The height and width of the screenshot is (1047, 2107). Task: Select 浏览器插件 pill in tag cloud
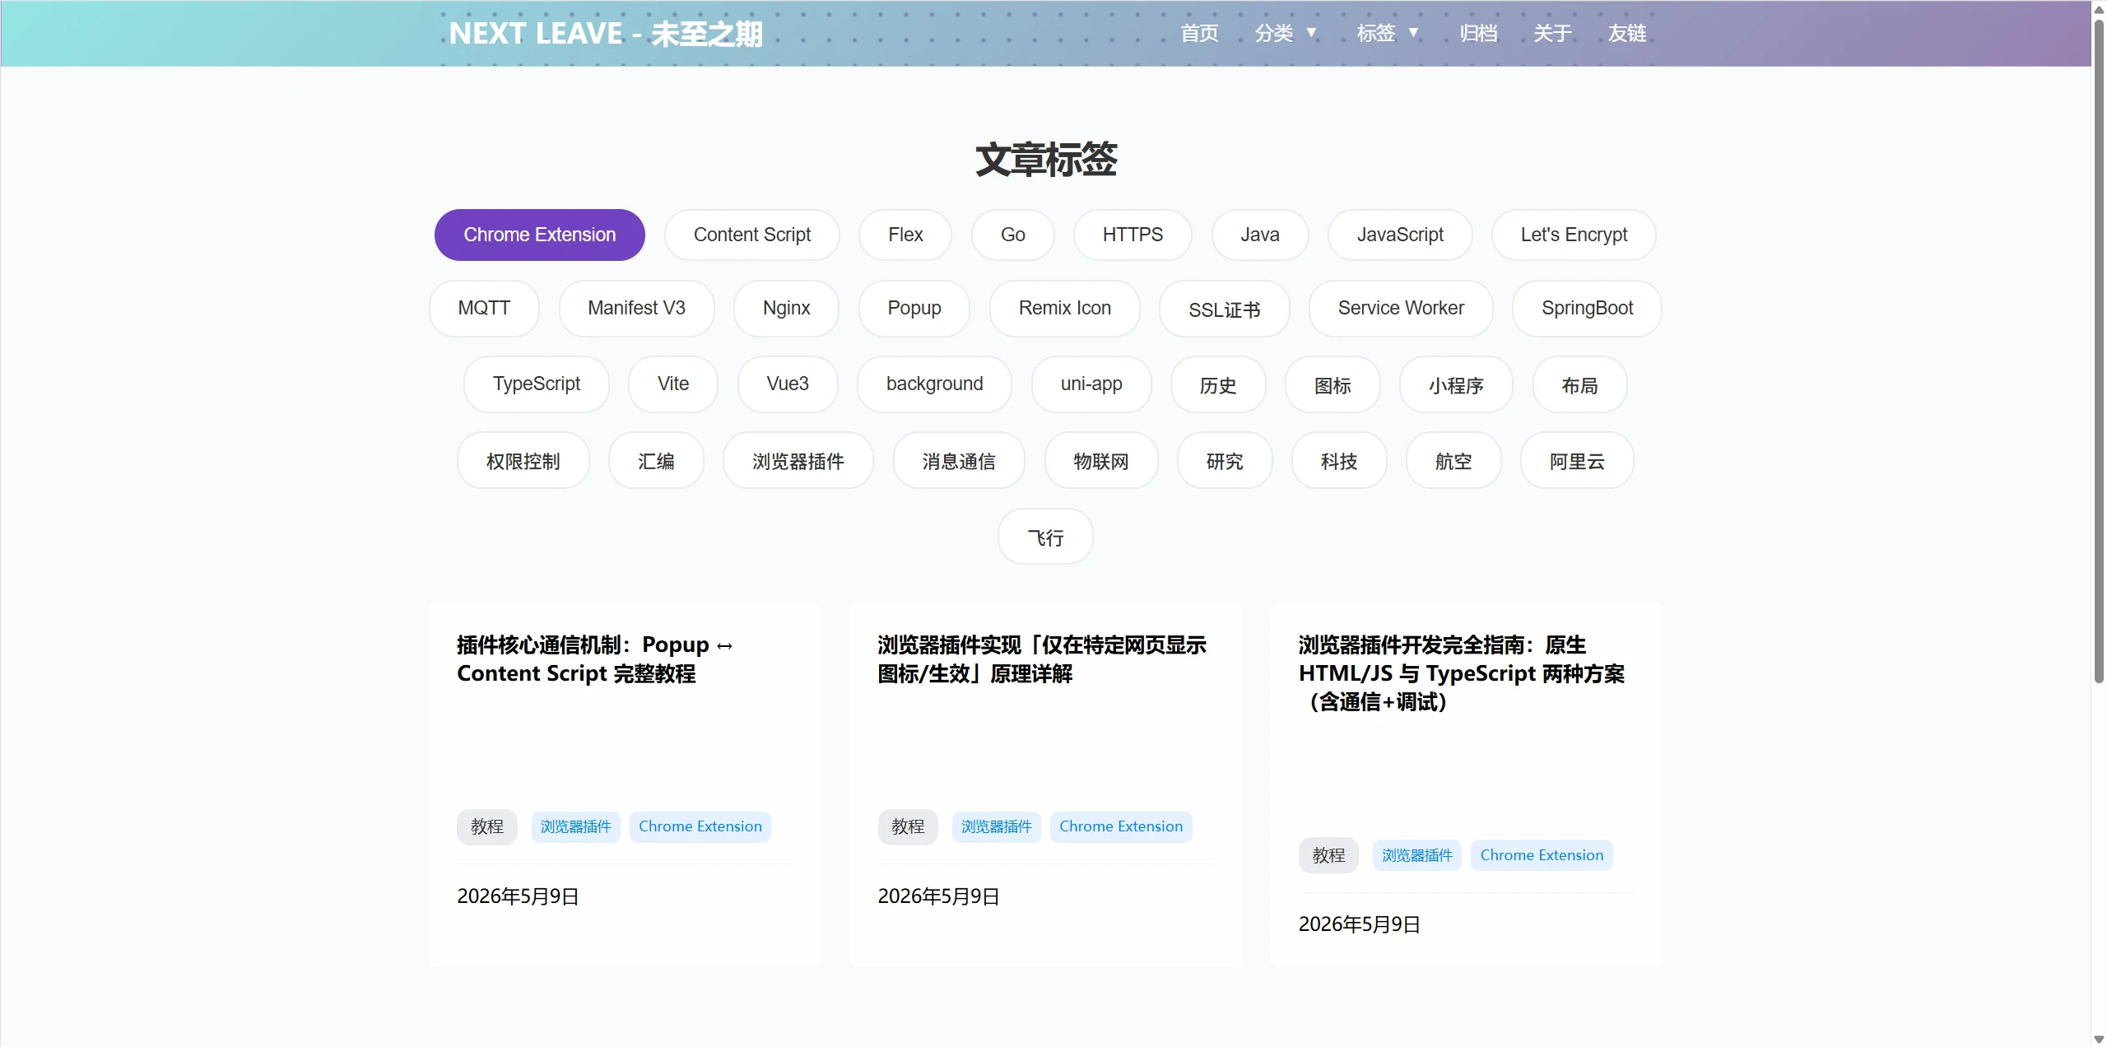coord(798,460)
